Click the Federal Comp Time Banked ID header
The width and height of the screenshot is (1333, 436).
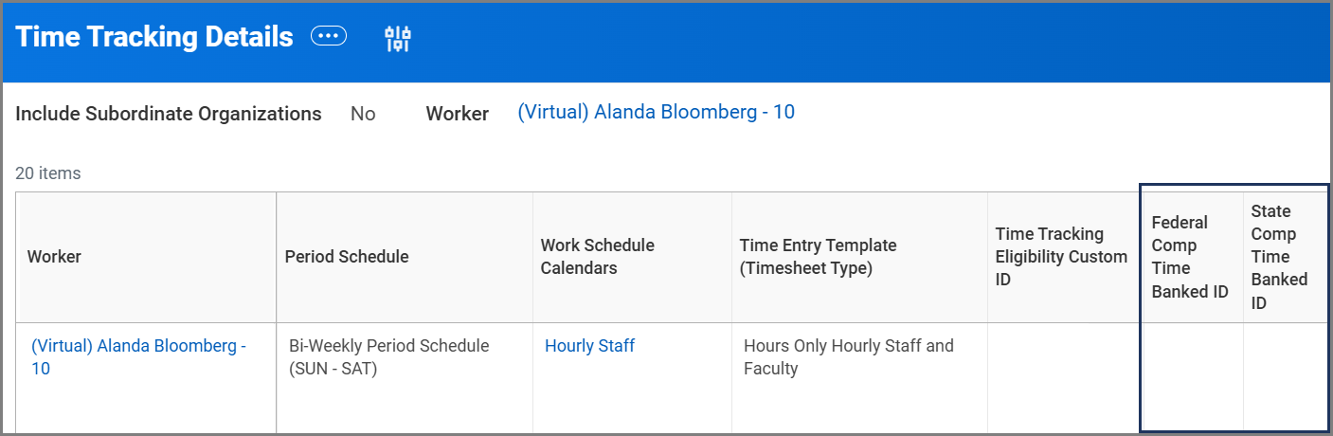click(1190, 257)
